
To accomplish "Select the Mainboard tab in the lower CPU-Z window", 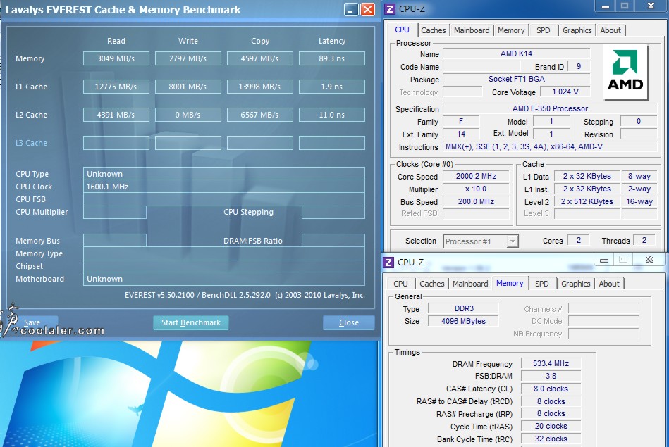I will 470,284.
